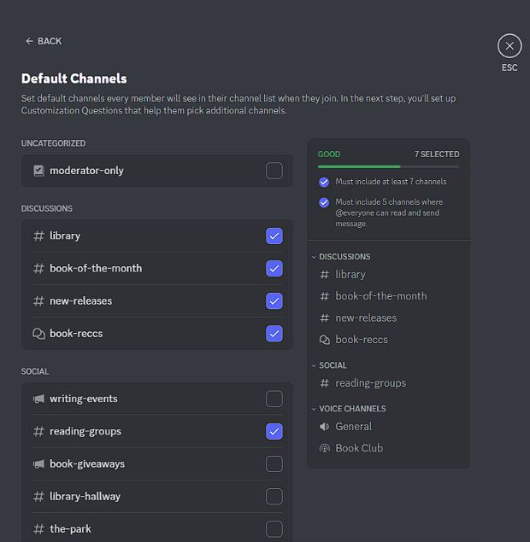Click the megaphone icon beside book-giveaways
The width and height of the screenshot is (530, 542).
pyautogui.click(x=38, y=464)
